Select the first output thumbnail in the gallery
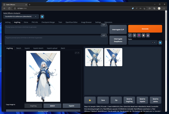Image resolution: width=169 pixels, height=114 pixels. coord(94,57)
